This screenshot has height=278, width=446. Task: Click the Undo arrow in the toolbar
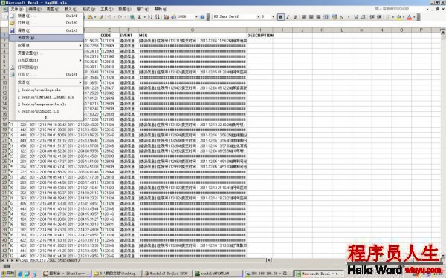[x=109, y=17]
